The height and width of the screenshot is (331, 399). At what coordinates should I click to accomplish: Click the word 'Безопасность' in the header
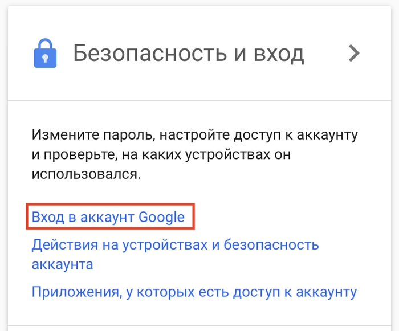(x=152, y=54)
